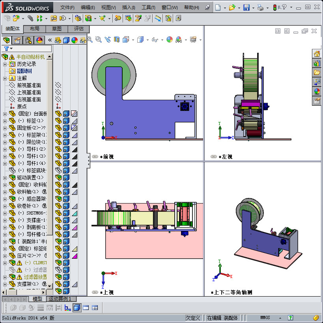The height and width of the screenshot is (323, 323).
Task: Toggle visibility of 右视基准面 plane
Action: tap(58, 99)
